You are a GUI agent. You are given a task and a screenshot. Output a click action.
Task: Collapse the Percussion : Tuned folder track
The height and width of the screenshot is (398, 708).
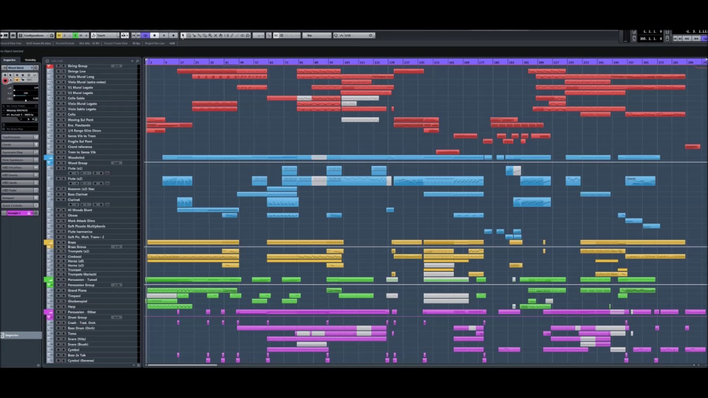(x=49, y=280)
